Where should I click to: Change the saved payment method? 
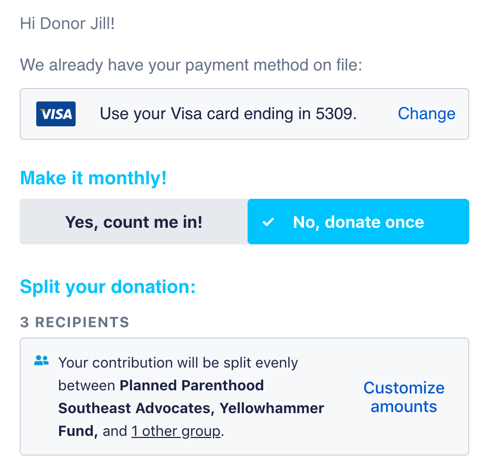[x=427, y=113]
